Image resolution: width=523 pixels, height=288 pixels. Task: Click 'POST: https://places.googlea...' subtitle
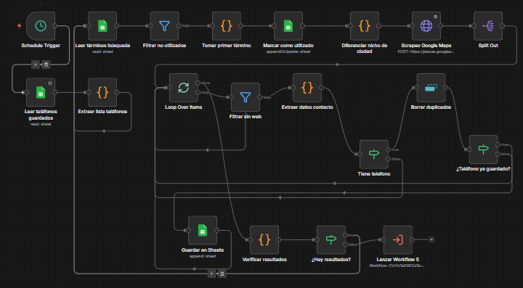pos(426,52)
